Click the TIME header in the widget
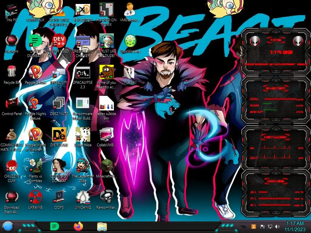Screen dimensions: 311x233 click(x=276, y=40)
